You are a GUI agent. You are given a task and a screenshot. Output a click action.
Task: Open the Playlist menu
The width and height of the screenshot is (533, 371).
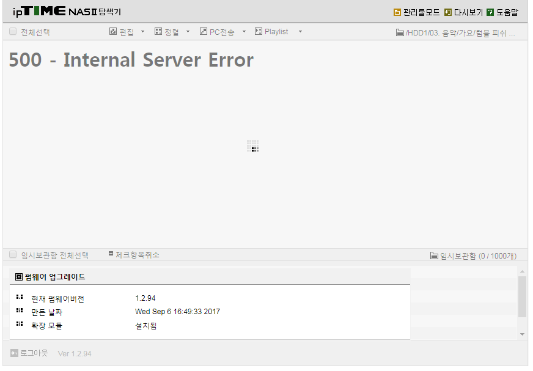point(276,32)
